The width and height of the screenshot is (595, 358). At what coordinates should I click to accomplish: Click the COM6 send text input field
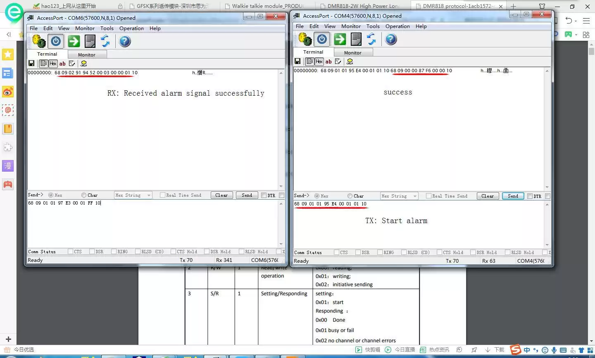click(153, 223)
